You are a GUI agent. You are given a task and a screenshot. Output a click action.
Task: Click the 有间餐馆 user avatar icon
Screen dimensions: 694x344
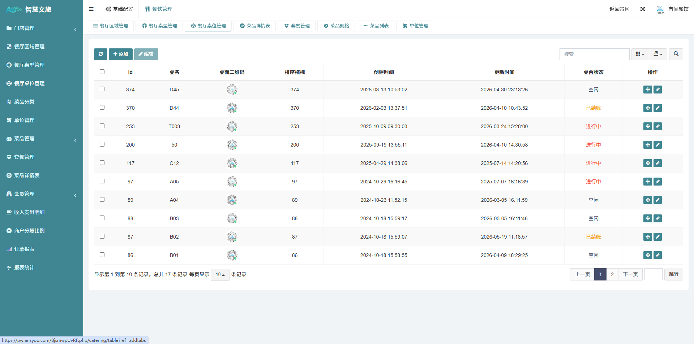(x=660, y=9)
